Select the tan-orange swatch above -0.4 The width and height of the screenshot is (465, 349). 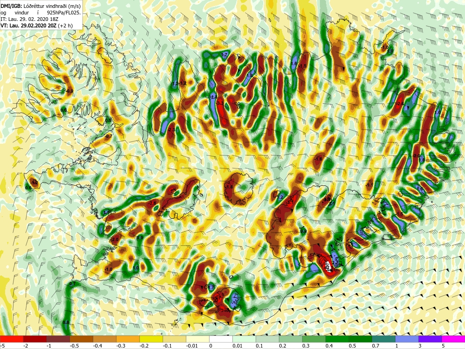[x=105, y=339]
